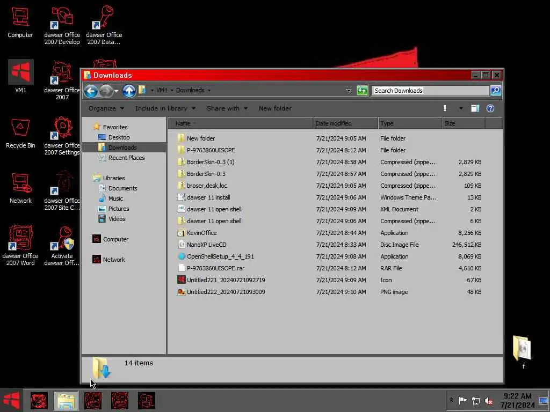Select NanoXP LiveCD disc image
The width and height of the screenshot is (550, 412).
tap(330, 245)
